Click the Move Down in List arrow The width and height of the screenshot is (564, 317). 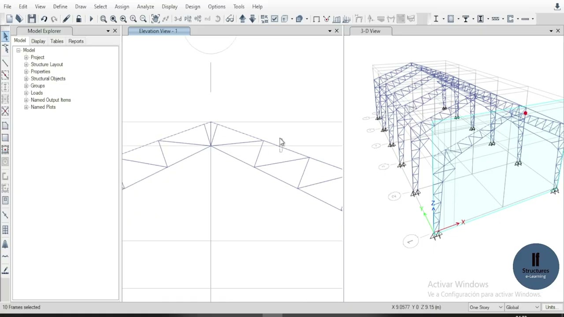click(x=252, y=18)
